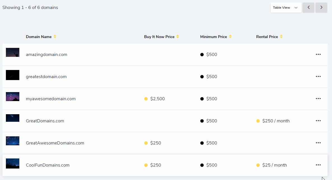Sort by Rental Price column
The height and width of the screenshot is (180, 332).
click(x=281, y=37)
